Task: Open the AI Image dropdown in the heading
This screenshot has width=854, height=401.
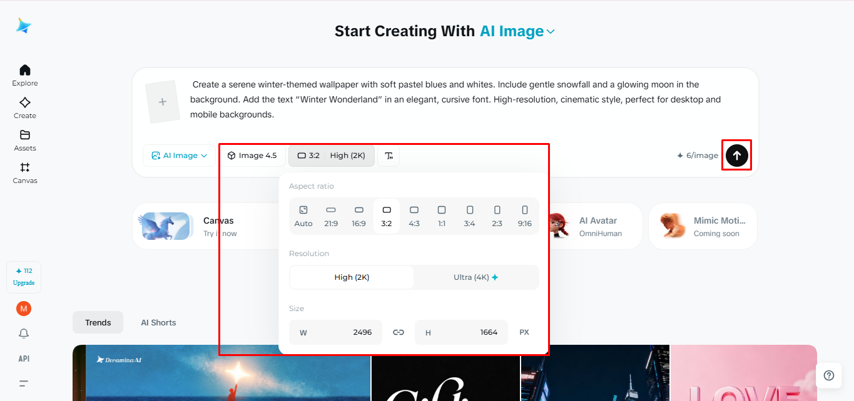Action: tap(517, 30)
